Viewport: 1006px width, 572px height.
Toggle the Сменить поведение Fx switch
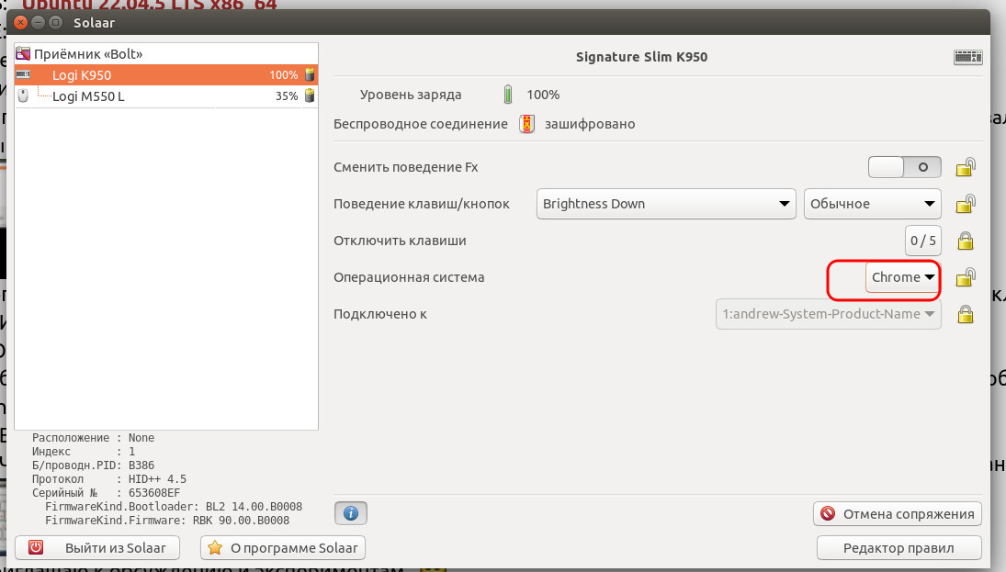905,167
